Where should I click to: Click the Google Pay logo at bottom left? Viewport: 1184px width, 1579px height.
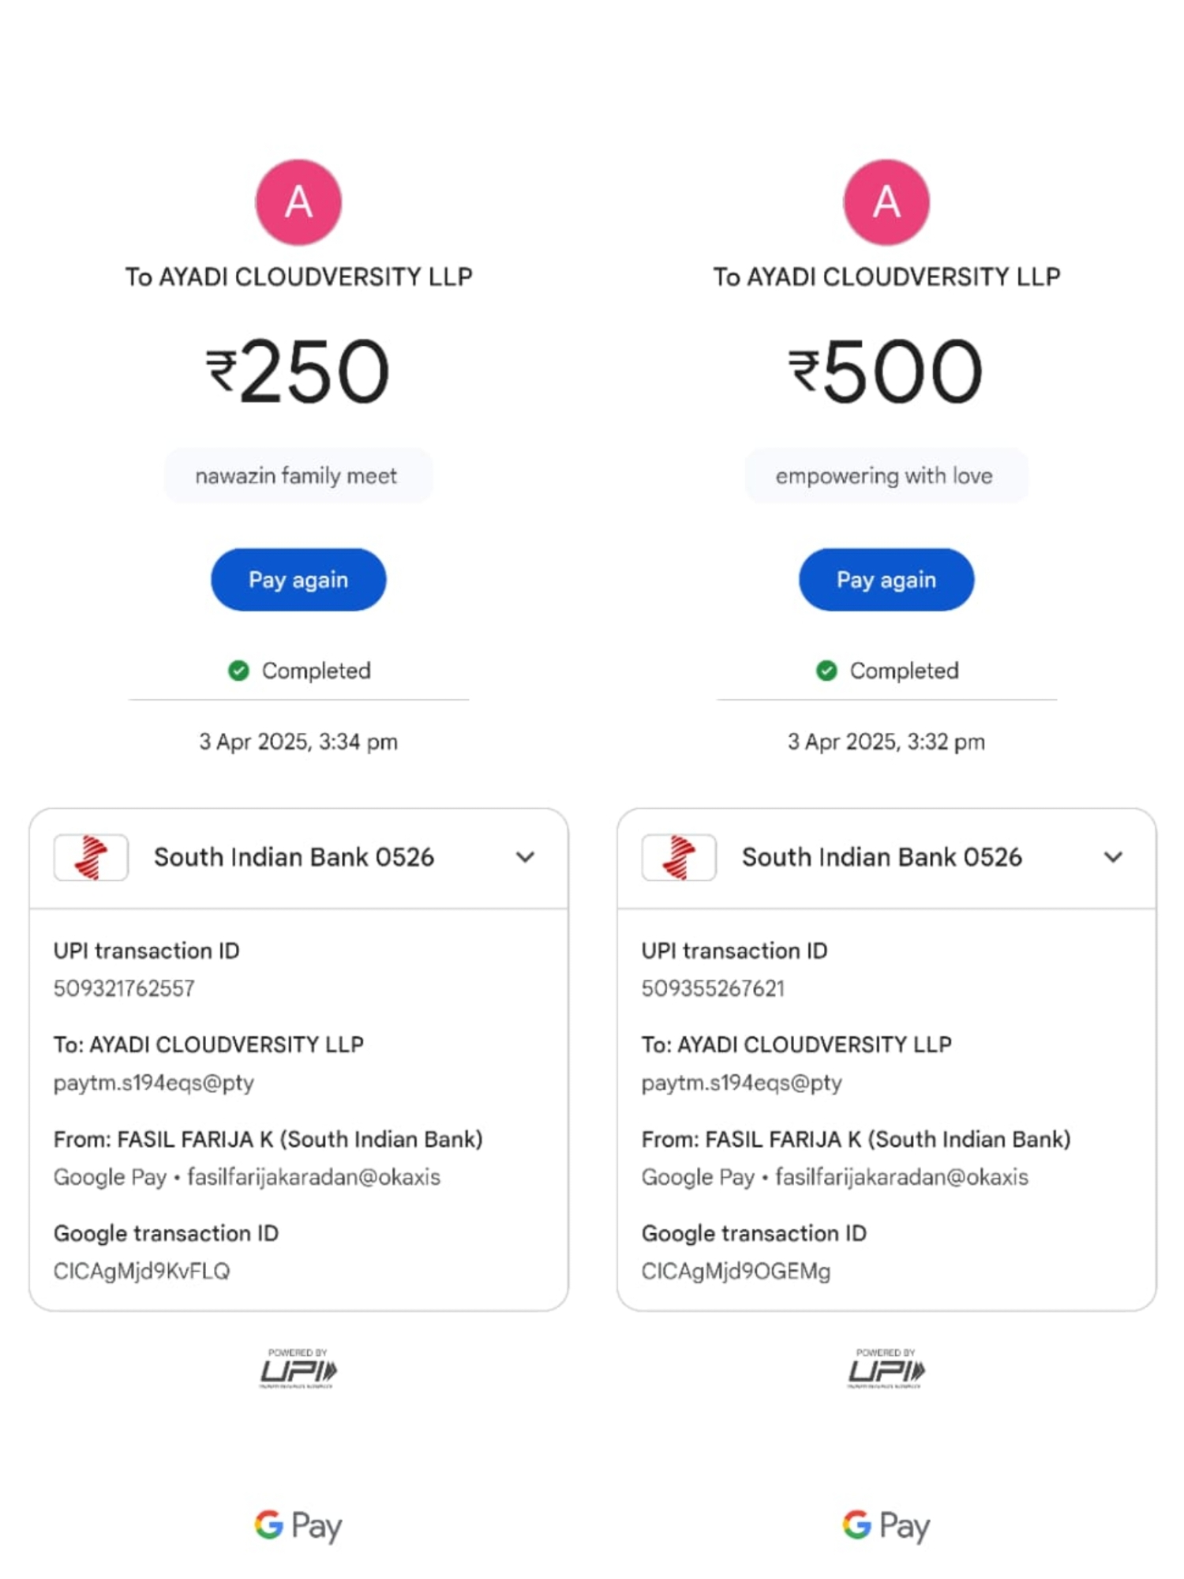click(298, 1524)
